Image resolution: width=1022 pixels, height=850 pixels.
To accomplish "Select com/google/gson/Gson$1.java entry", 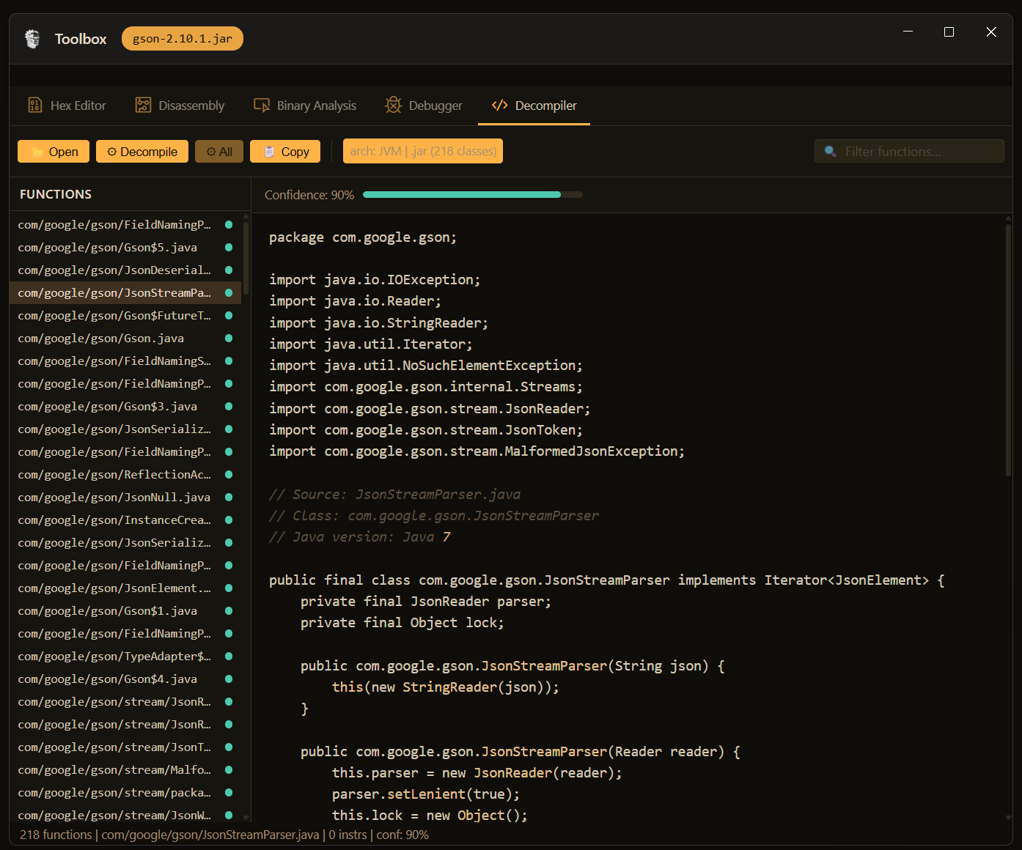I will (x=125, y=611).
